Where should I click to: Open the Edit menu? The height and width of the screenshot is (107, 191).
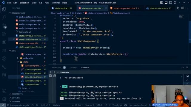tap(15, 3)
